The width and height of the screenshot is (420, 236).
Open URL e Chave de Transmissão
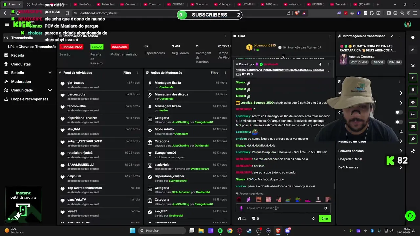(x=32, y=47)
